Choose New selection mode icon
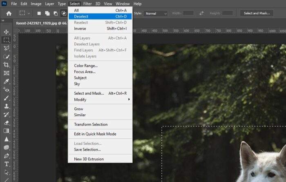 click(x=39, y=13)
